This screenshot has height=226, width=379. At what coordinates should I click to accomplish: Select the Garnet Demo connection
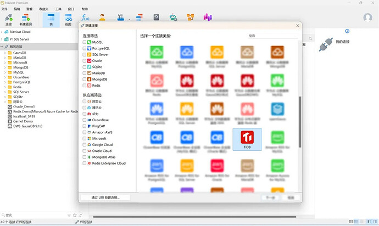23,121
